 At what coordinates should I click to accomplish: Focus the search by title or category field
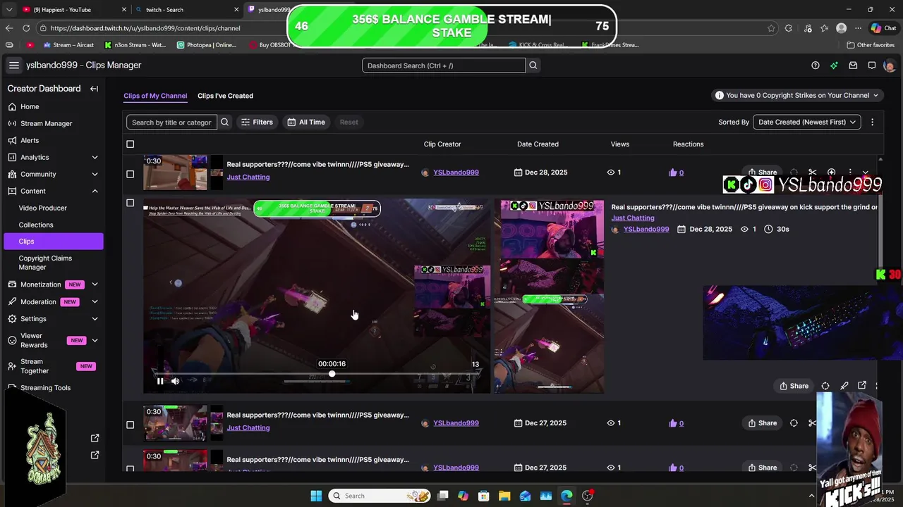pyautogui.click(x=171, y=122)
